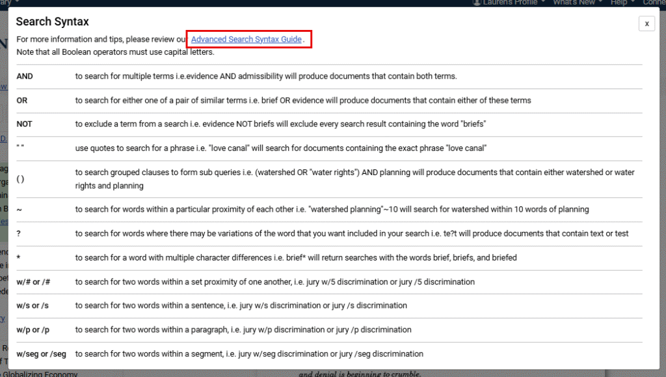Expand the Help menu in top bar
666x377 pixels.
click(x=622, y=3)
